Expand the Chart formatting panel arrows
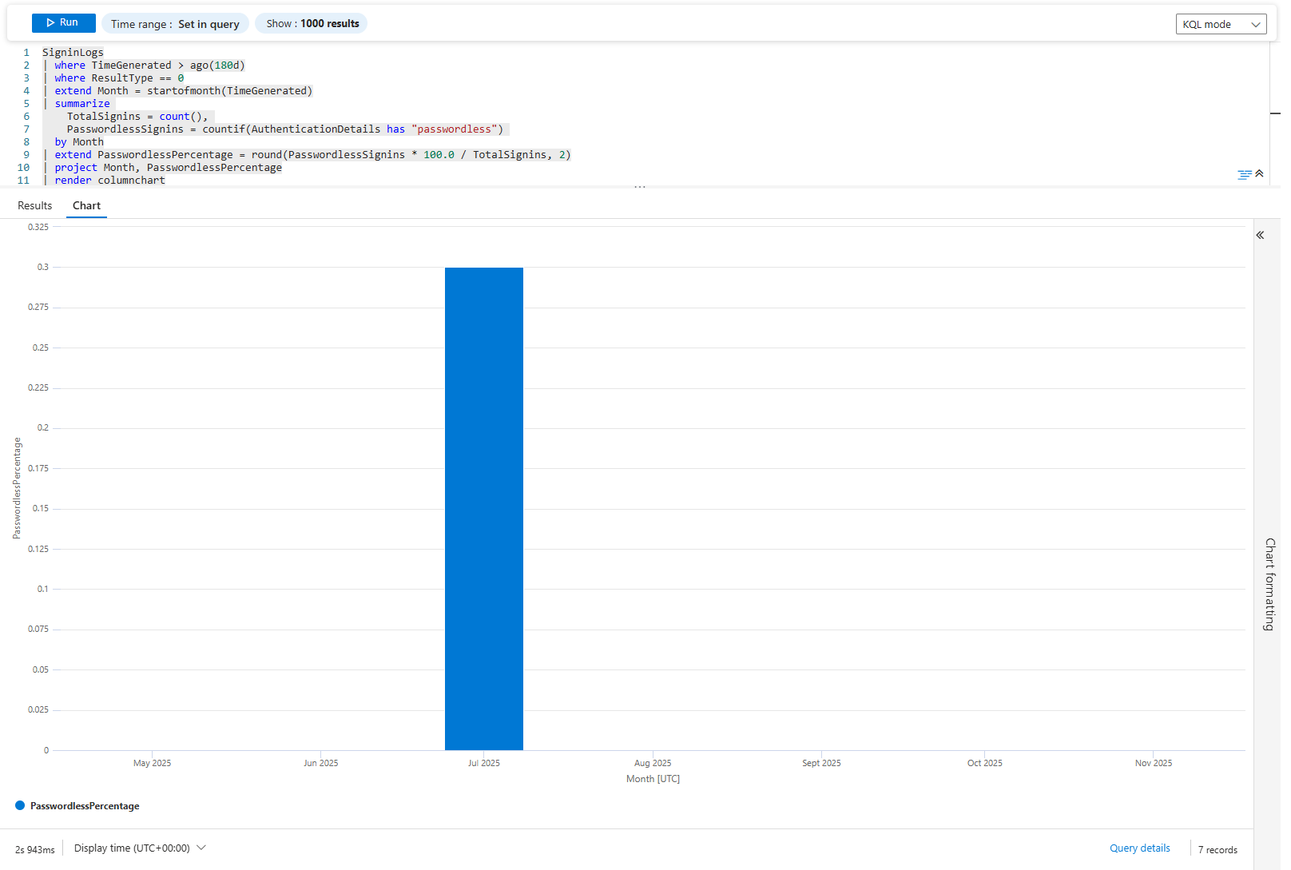The image size is (1291, 870). 1260,235
